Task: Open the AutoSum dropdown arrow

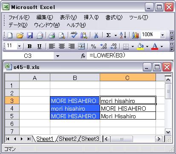Action: click(115, 35)
